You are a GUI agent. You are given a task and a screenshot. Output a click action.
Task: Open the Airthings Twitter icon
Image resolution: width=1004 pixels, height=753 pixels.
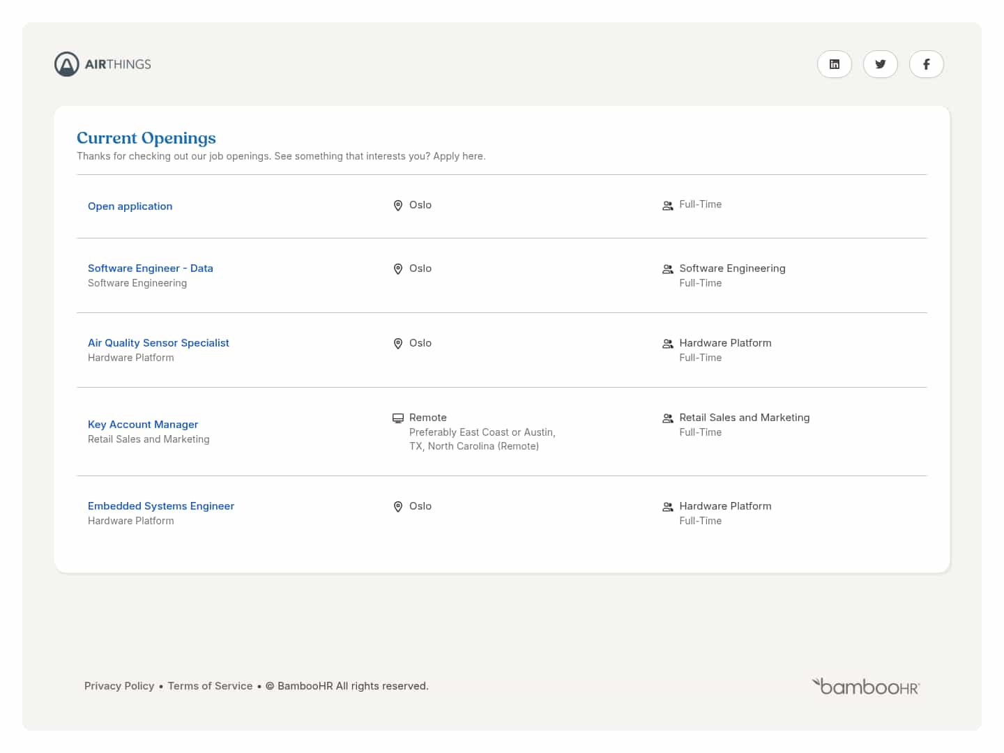click(x=881, y=64)
